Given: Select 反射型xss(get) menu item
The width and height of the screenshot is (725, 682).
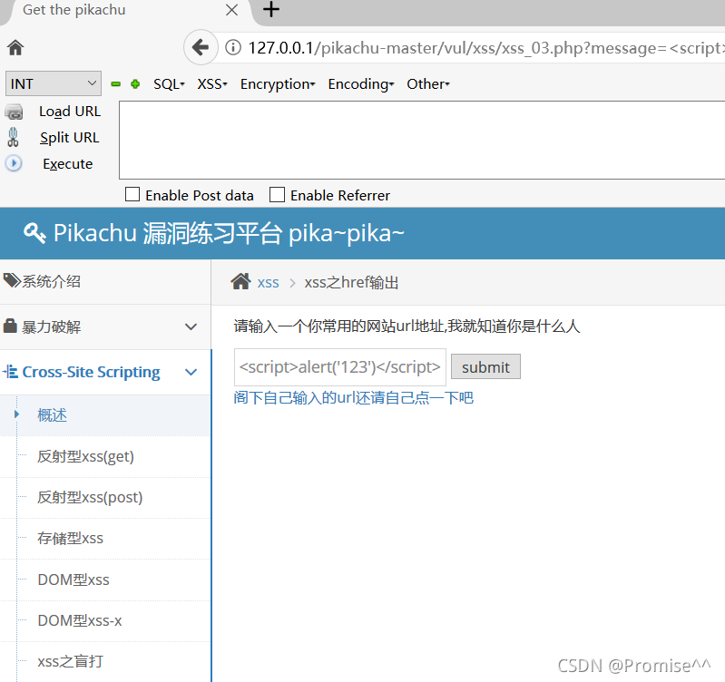Looking at the screenshot, I should pos(105,456).
